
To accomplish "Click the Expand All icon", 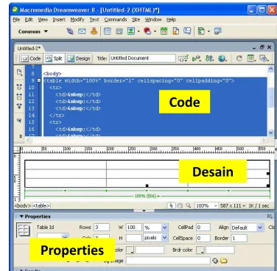I will [x=19, y=106].
